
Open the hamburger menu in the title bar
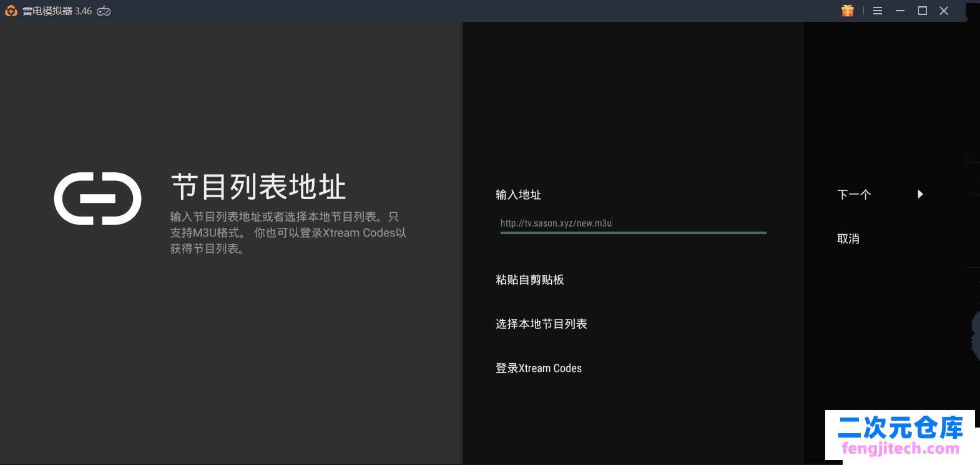878,11
